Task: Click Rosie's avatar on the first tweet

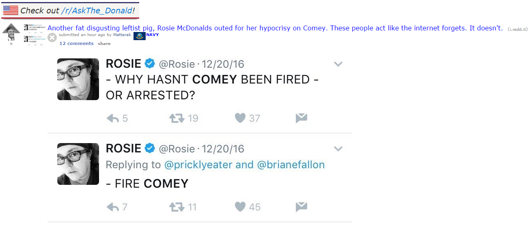Action: point(78,79)
